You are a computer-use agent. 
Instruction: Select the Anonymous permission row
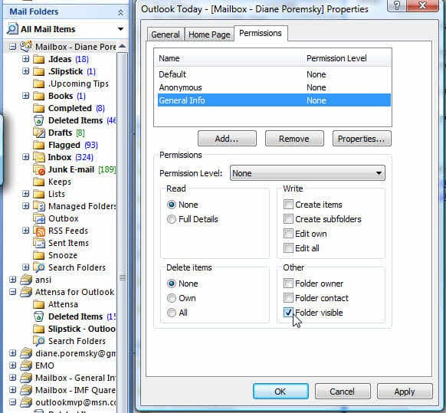coord(274,87)
